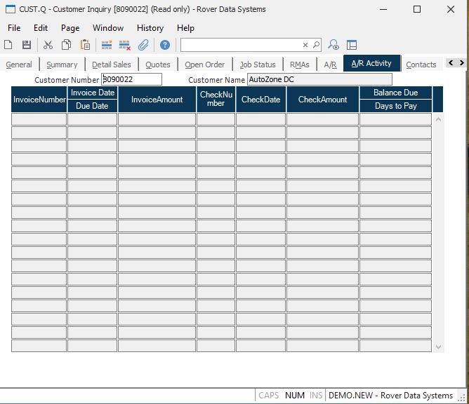Click the Paste clipboard icon
The height and width of the screenshot is (404, 469).
pos(85,45)
